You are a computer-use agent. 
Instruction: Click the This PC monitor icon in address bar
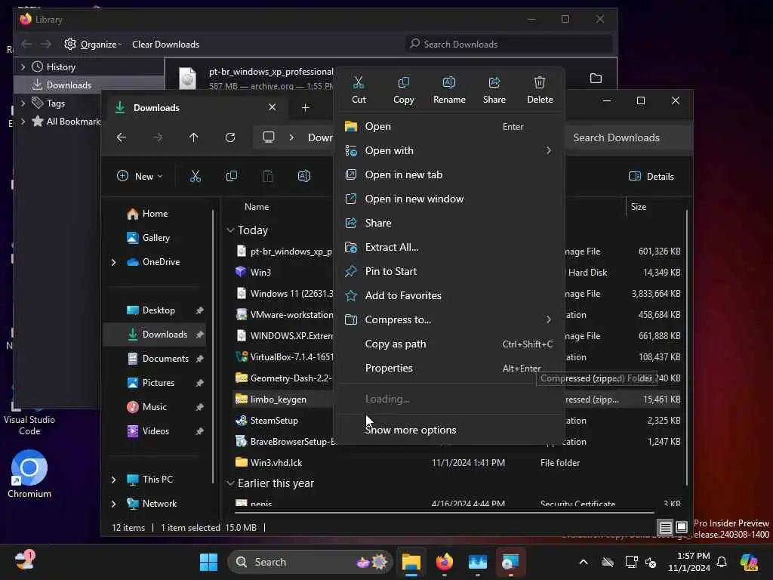click(269, 137)
